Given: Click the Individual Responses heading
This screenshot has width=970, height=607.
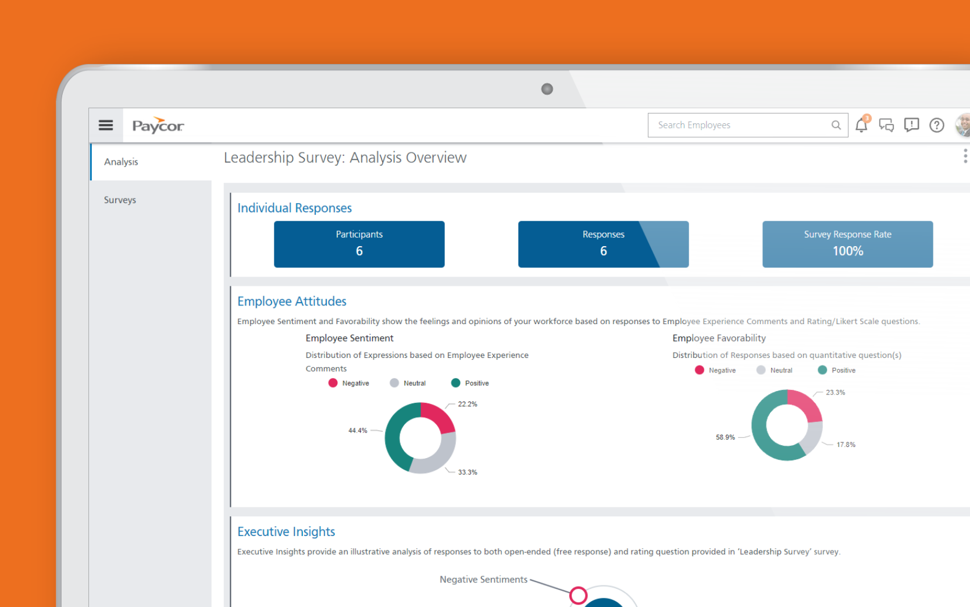Looking at the screenshot, I should pos(294,208).
